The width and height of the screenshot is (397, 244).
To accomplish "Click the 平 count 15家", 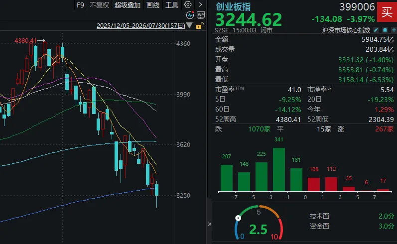I will [x=324, y=129].
